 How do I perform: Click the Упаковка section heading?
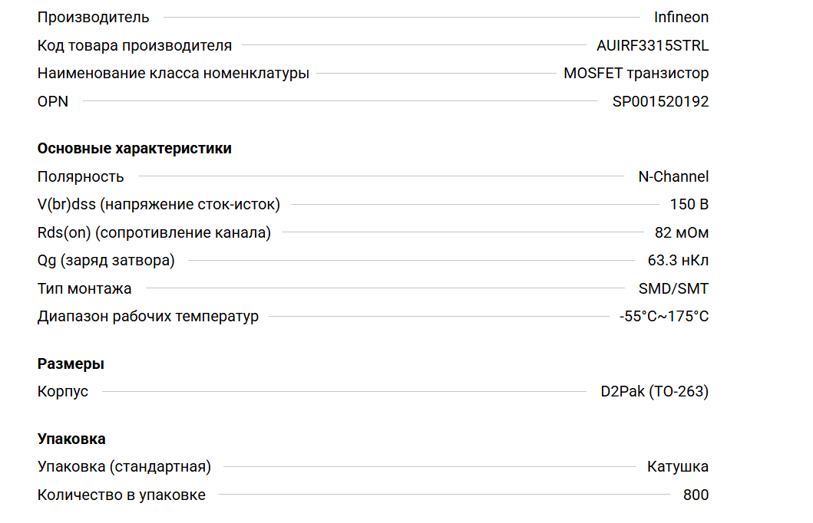click(71, 439)
